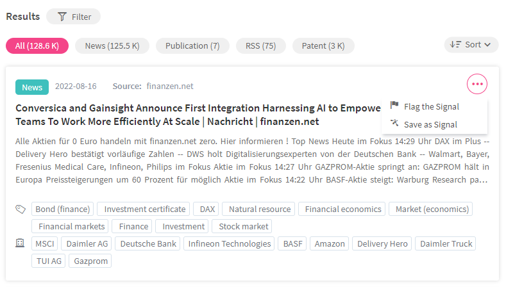Screen dimensions: 506x287
Task: Select the All (128.6 K) tab
Action: click(37, 45)
